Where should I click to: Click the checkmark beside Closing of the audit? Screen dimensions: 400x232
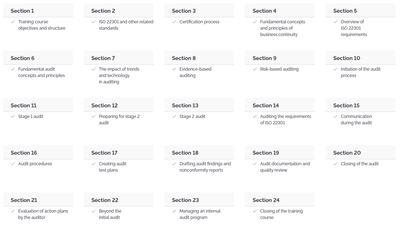(x=335, y=164)
